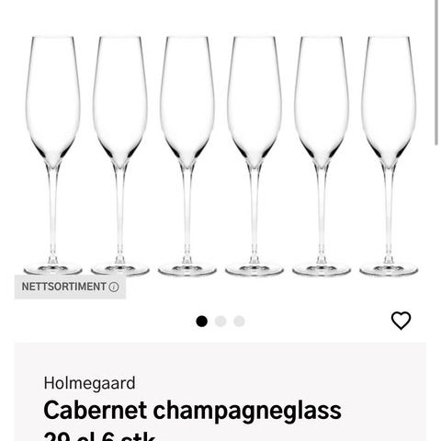
Task: Add product to favorites with heart icon
Action: tap(401, 321)
